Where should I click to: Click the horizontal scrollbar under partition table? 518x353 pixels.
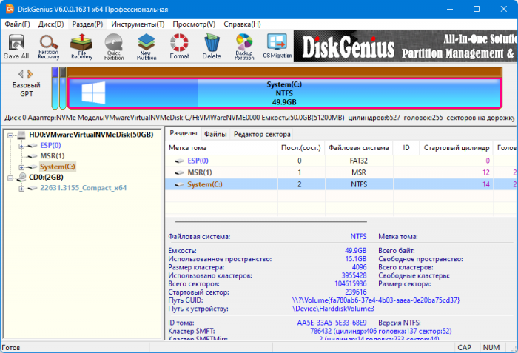(271, 221)
